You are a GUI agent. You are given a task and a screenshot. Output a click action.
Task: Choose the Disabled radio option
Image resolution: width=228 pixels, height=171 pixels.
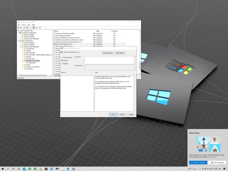click(62, 63)
